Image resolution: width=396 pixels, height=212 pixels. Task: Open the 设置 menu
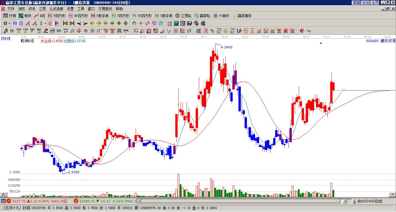tap(70, 9)
